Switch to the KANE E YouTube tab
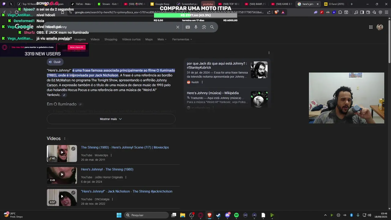 point(282,4)
